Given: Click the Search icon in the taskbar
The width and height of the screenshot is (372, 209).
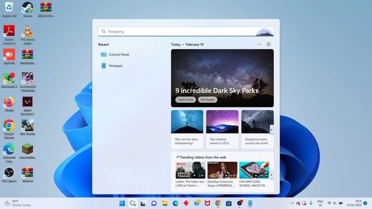Looking at the screenshot, I should pyautogui.click(x=133, y=203).
